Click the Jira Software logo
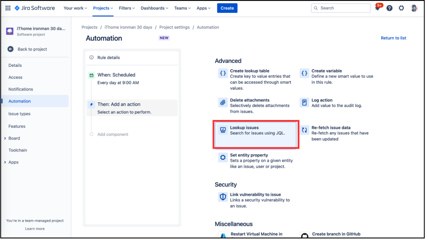This screenshot has width=428, height=240. 35,8
